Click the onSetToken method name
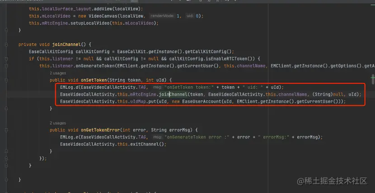Screen dimensions: 375x193 (94, 80)
